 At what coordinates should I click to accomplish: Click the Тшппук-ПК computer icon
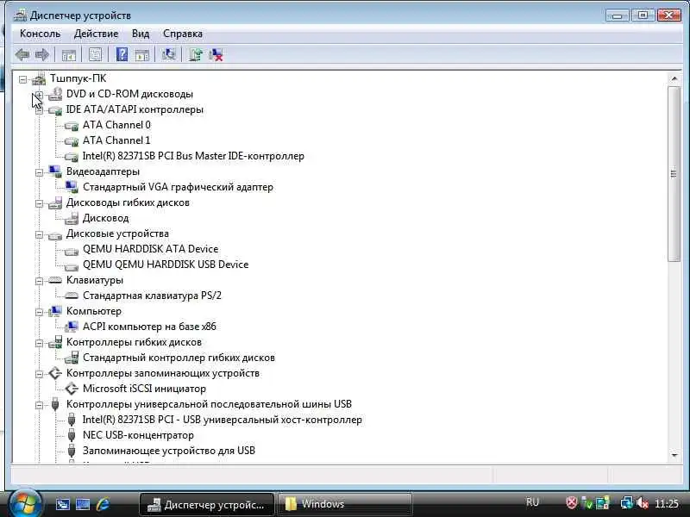coord(39,79)
